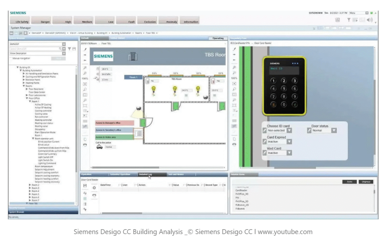Click the Life Safety alarm button
The image size is (381, 236).
[x=20, y=20]
